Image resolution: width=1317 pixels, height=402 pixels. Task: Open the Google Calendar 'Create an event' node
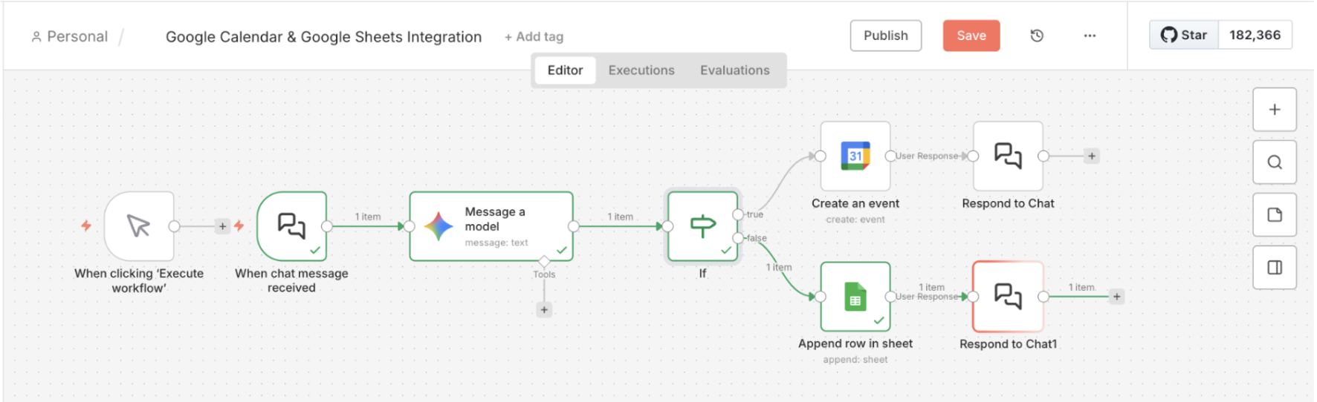(855, 156)
